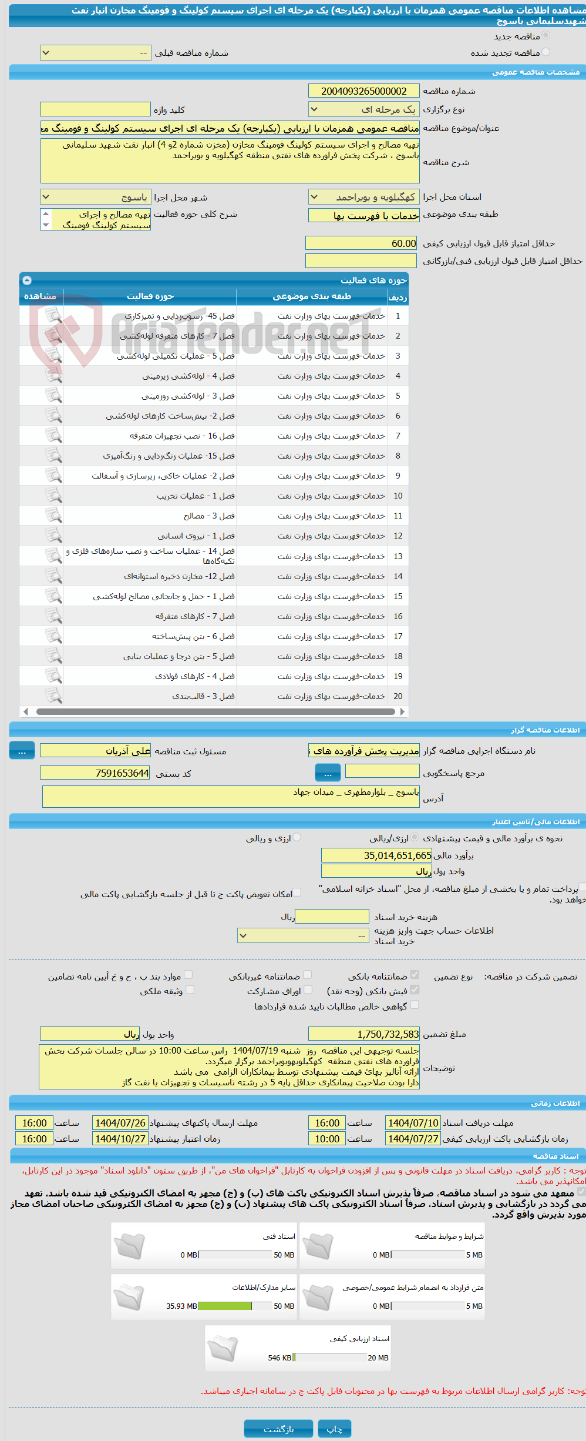Click the سایر مدارک size progress bar
586x1441 pixels.
(235, 1306)
